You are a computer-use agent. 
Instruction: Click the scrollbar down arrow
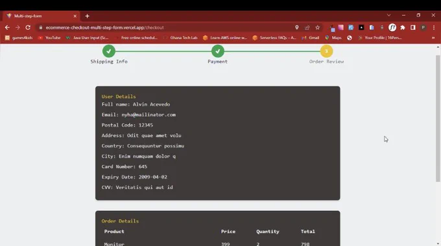coord(438,243)
